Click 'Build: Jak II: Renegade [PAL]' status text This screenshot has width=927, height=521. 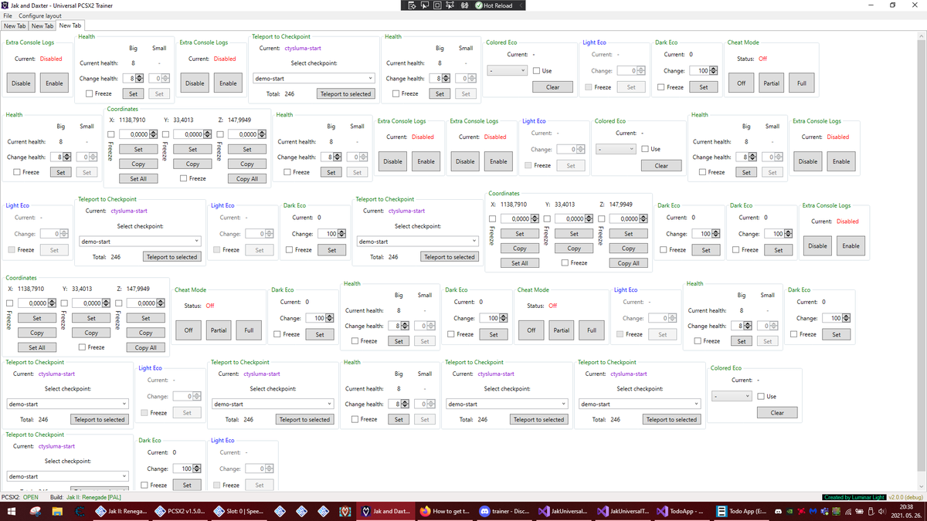click(x=85, y=497)
